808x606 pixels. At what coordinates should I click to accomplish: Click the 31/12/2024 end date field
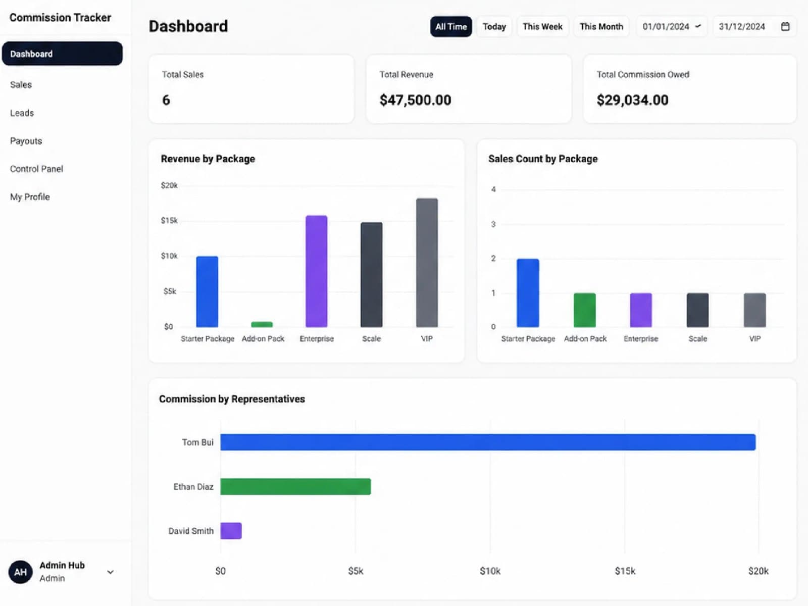[x=754, y=27]
